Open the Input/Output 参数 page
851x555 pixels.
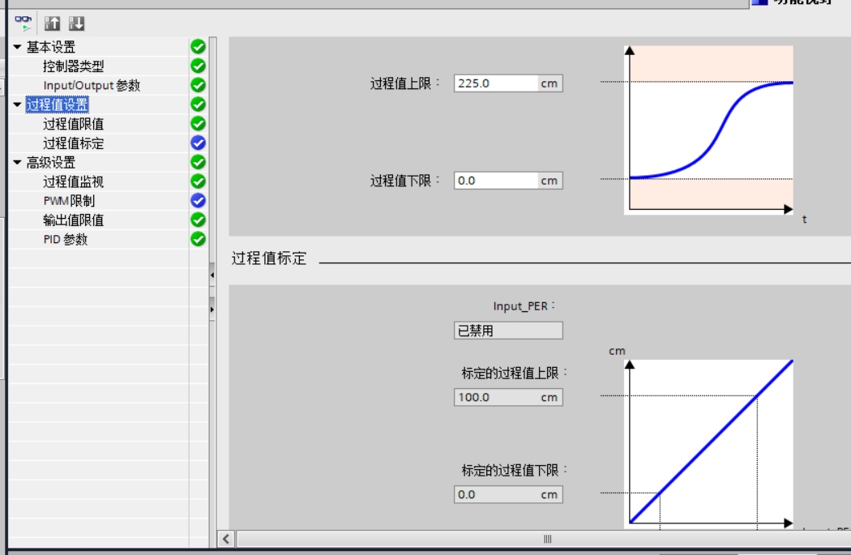(92, 86)
